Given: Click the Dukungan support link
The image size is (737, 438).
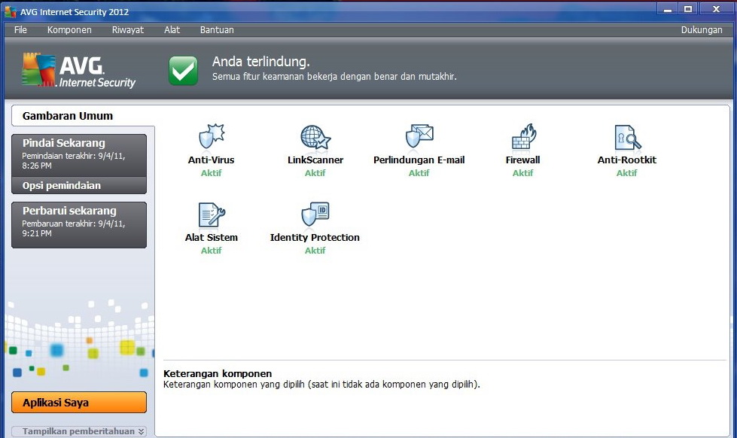Looking at the screenshot, I should [702, 29].
